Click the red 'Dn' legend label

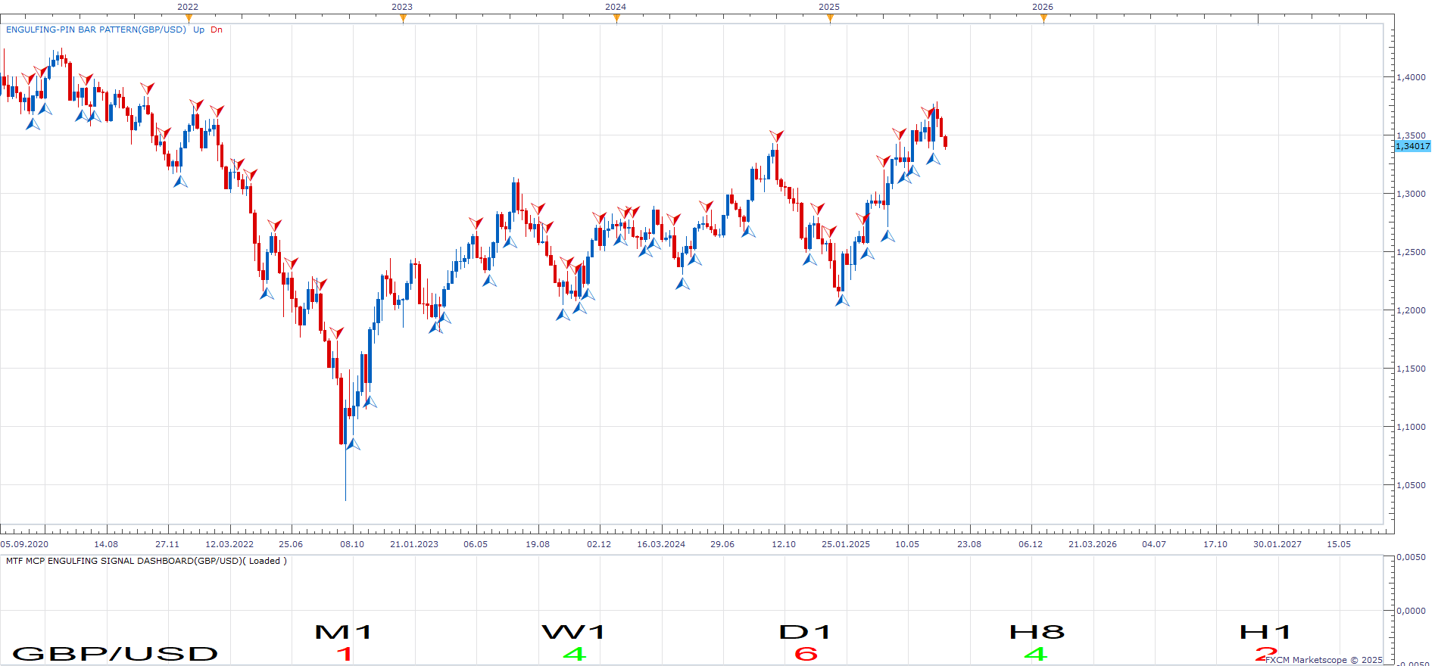[x=217, y=30]
